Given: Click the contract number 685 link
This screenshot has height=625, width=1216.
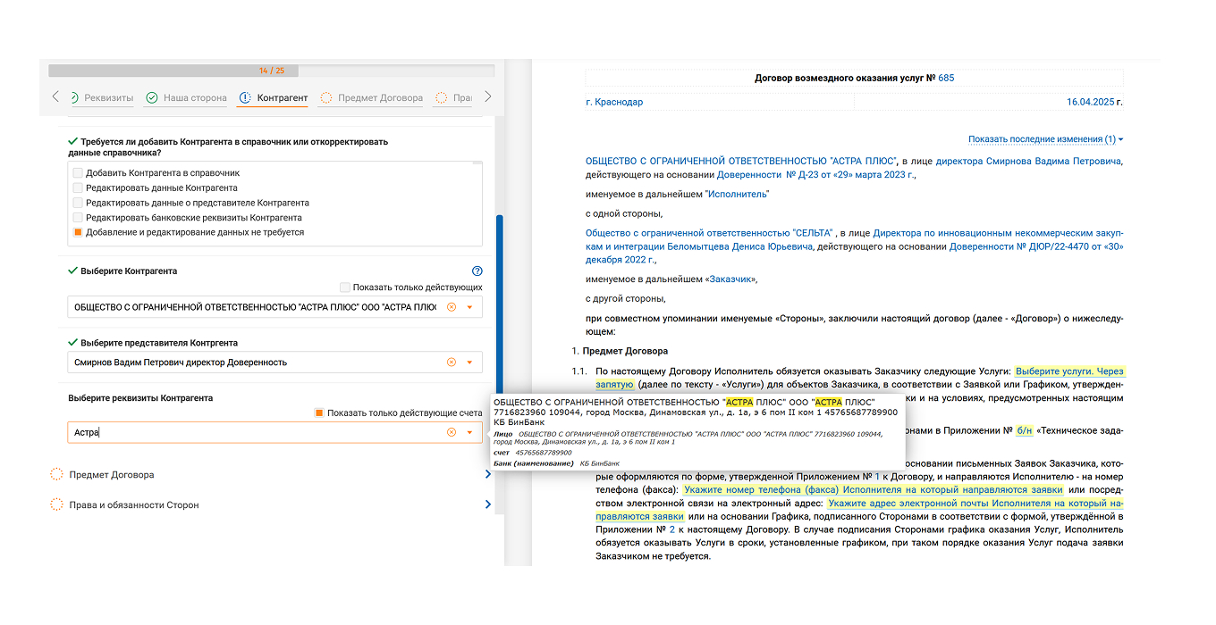Looking at the screenshot, I should pyautogui.click(x=946, y=78).
